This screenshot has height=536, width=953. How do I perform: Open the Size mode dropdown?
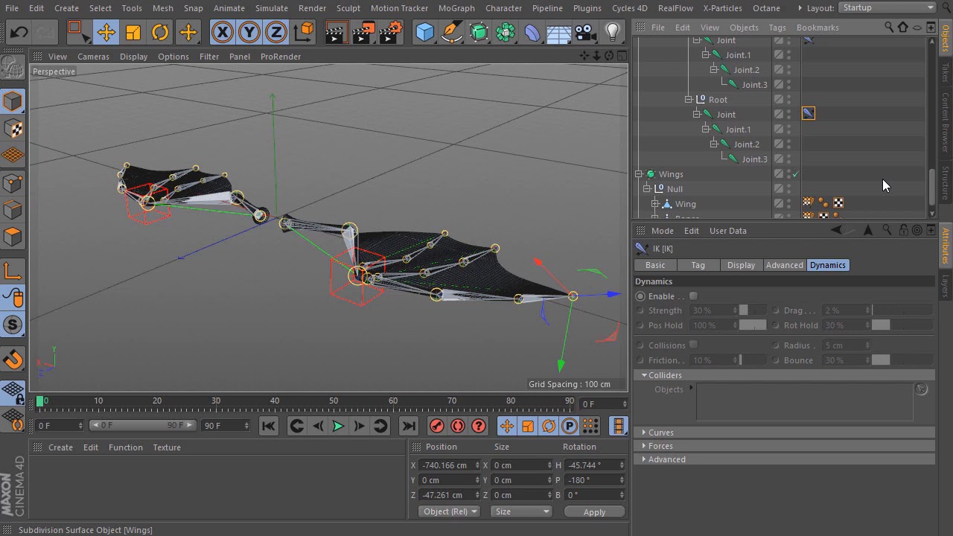[x=521, y=511]
